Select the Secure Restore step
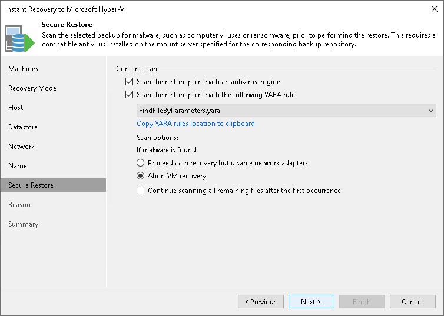Image resolution: width=444 pixels, height=316 pixels. (x=53, y=185)
